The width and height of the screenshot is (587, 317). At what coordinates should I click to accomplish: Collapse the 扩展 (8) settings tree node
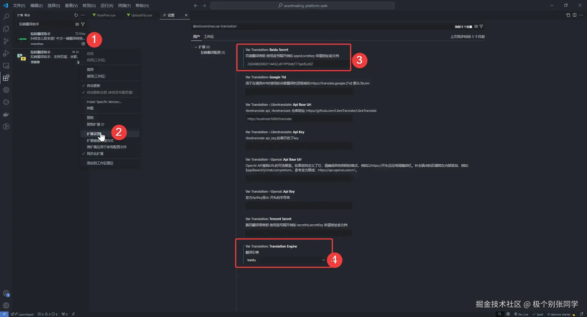[x=196, y=47]
